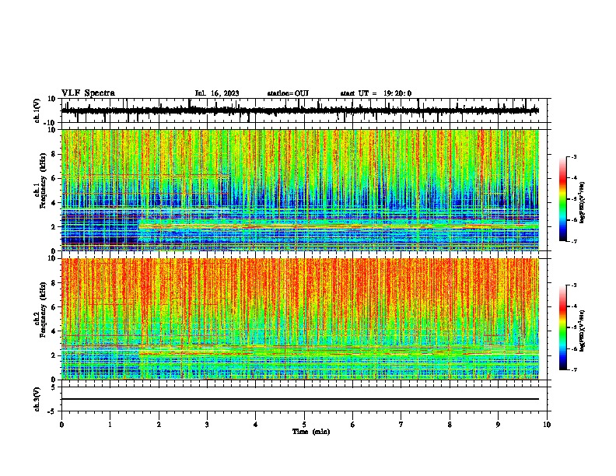The image size is (616, 476).
Task: Click the '6' minute tick label
Action: [x=353, y=425]
